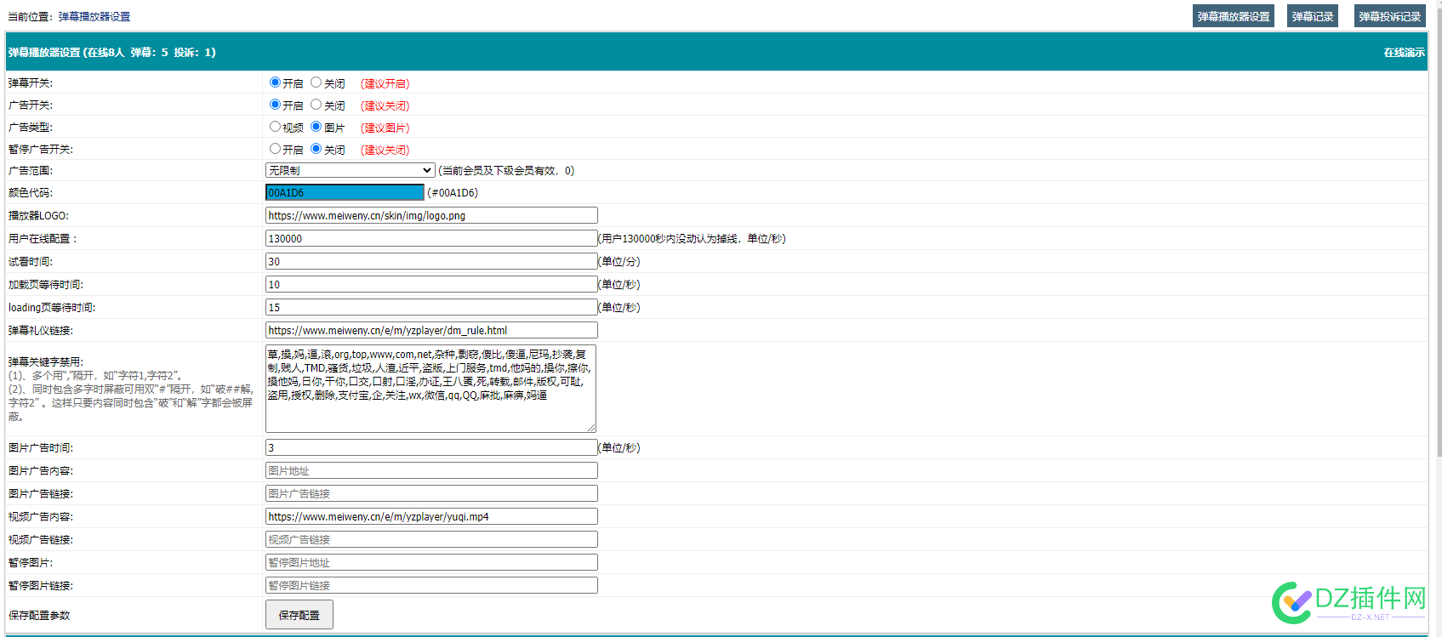Focus the 用户在线配置 field with 130000
The height and width of the screenshot is (637, 1442).
click(431, 238)
